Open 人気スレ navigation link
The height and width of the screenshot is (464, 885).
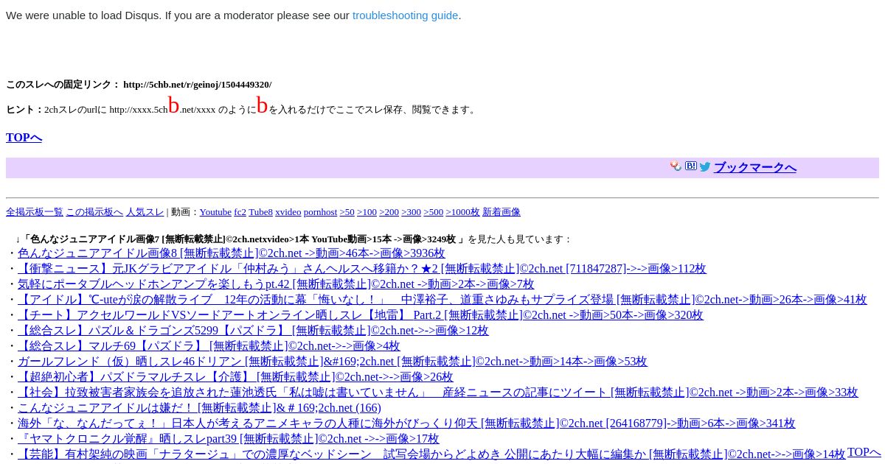(145, 212)
